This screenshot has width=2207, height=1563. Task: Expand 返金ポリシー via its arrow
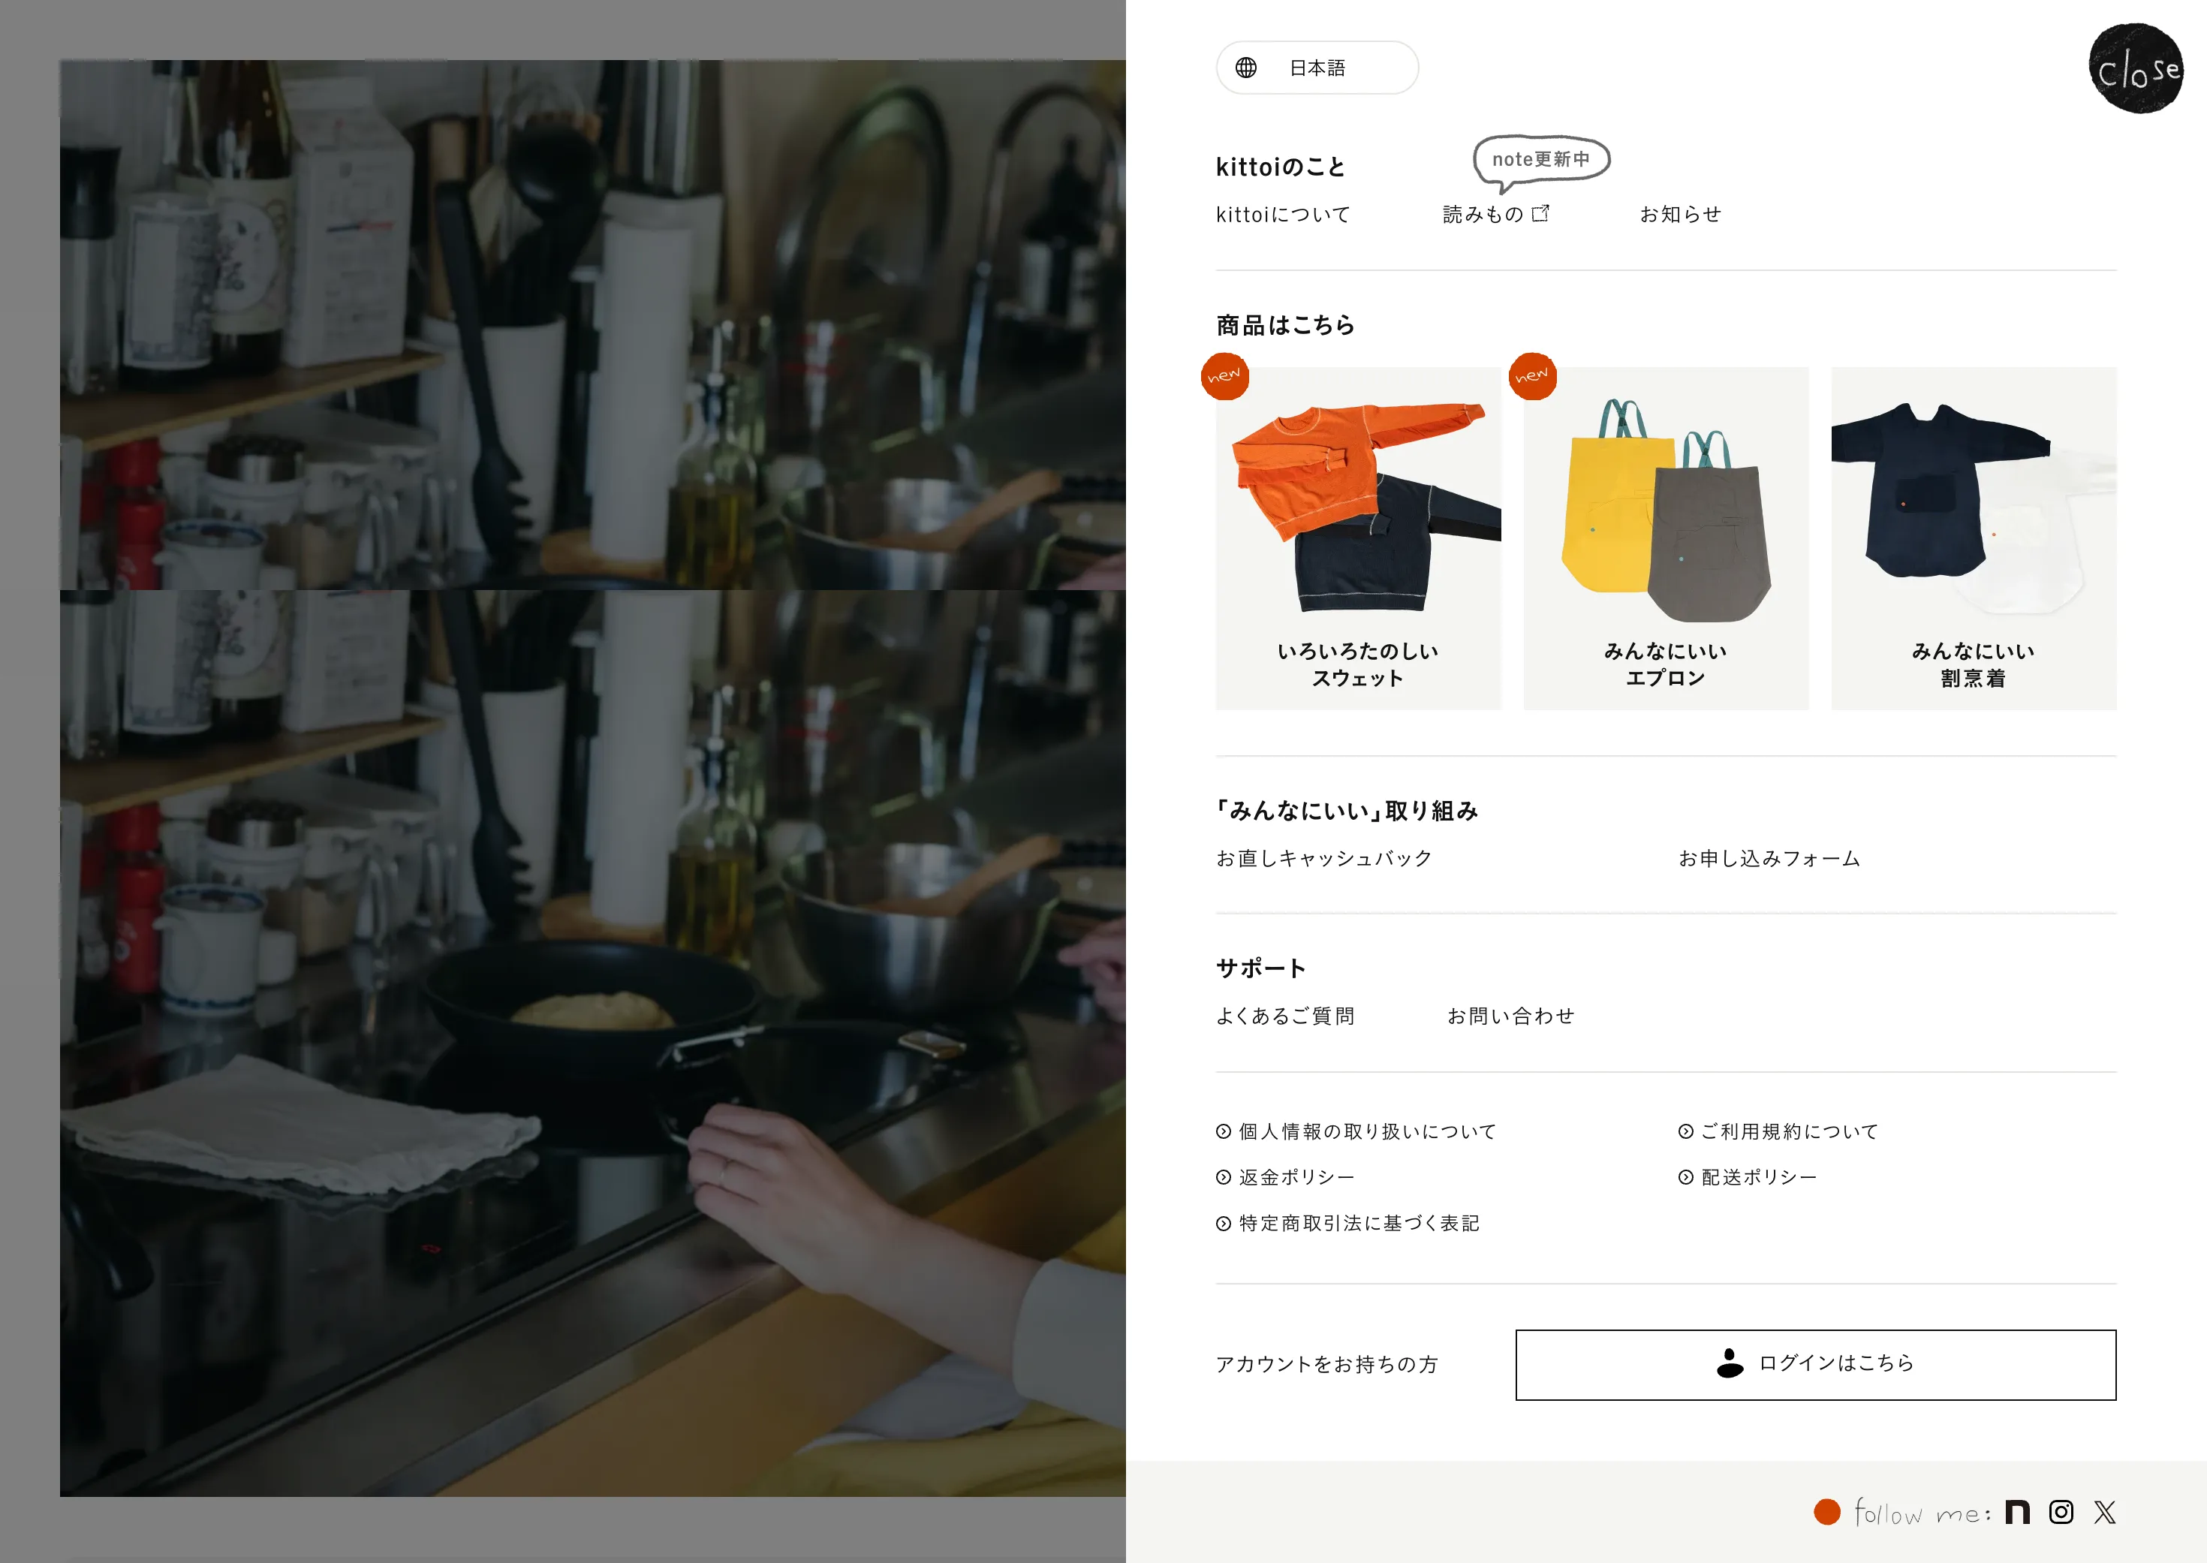(x=1224, y=1176)
